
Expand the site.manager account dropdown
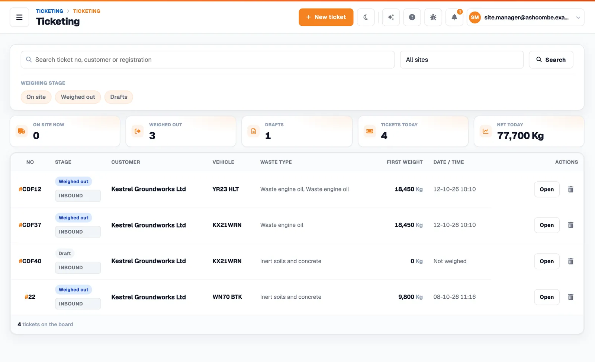click(x=525, y=17)
